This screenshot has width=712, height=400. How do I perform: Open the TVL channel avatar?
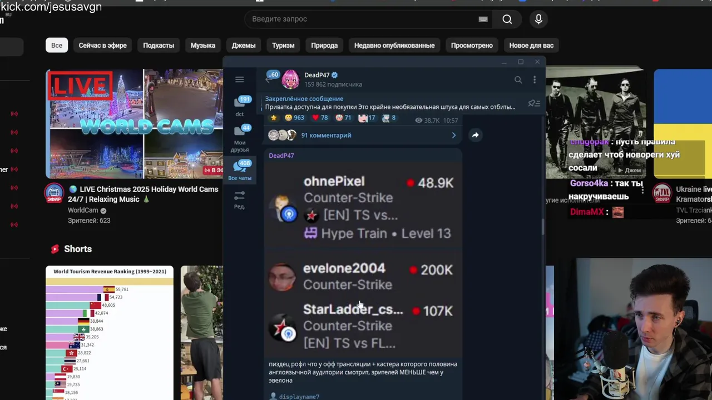point(662,193)
